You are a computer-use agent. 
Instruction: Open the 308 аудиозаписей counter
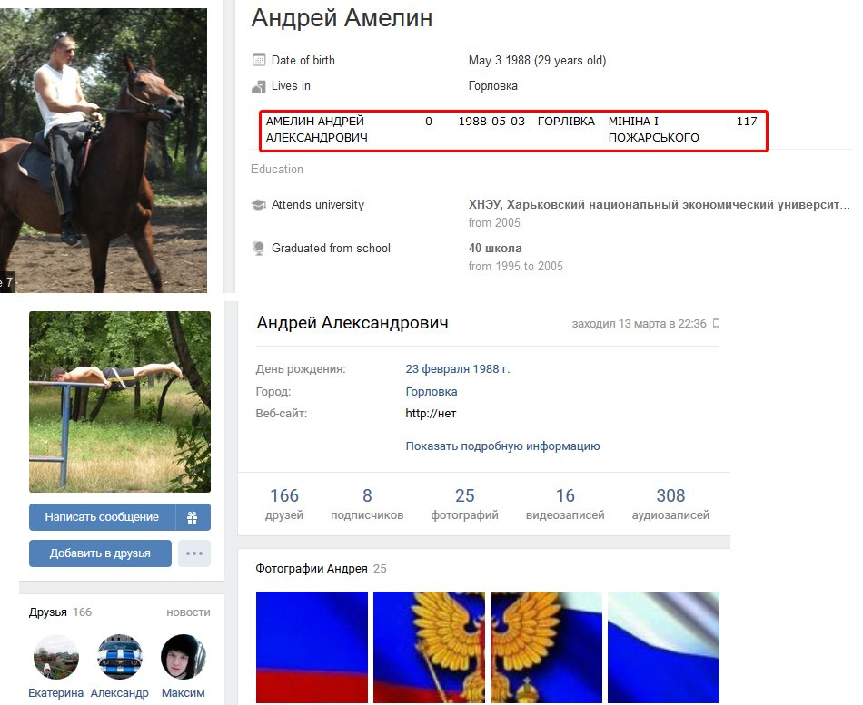670,504
